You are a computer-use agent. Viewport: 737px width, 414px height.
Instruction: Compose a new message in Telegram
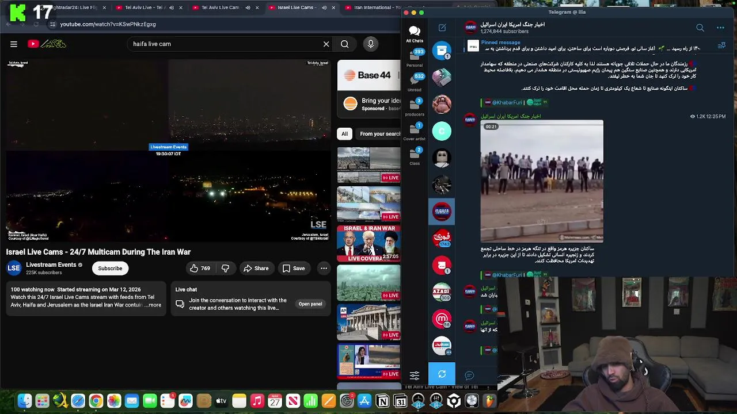pos(442,28)
